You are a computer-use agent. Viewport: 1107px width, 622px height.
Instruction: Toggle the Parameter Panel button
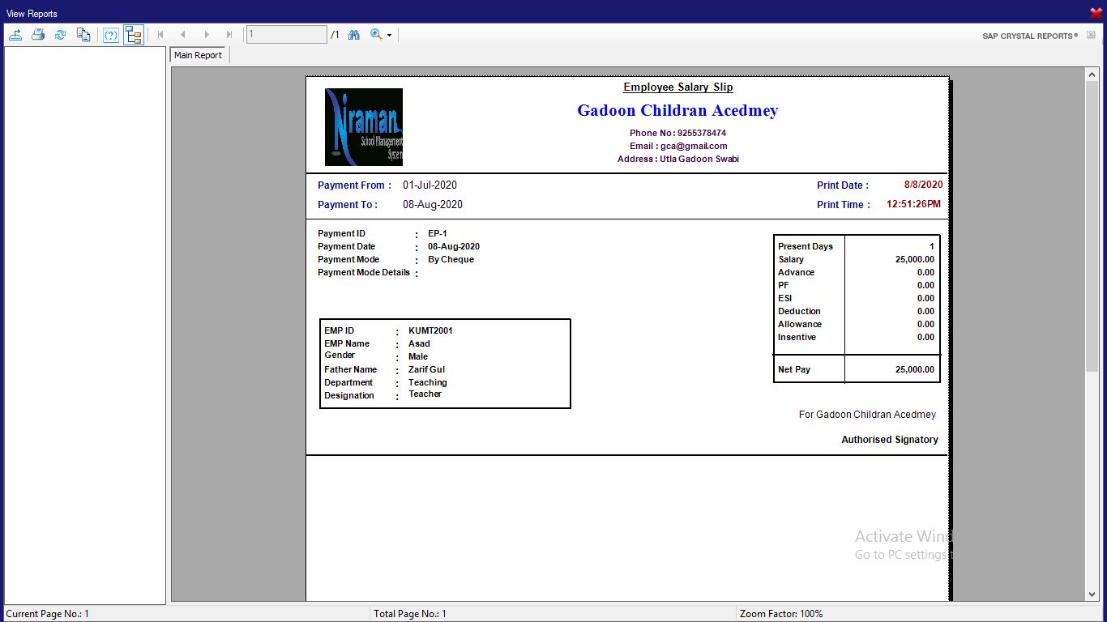(111, 35)
